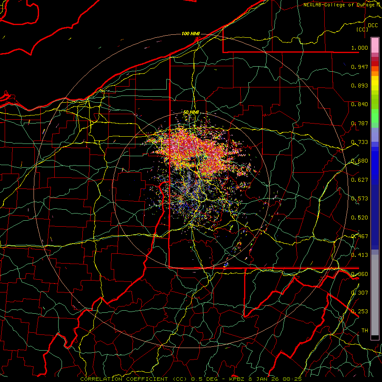Pick the pink segment of the color bar

click(375, 45)
